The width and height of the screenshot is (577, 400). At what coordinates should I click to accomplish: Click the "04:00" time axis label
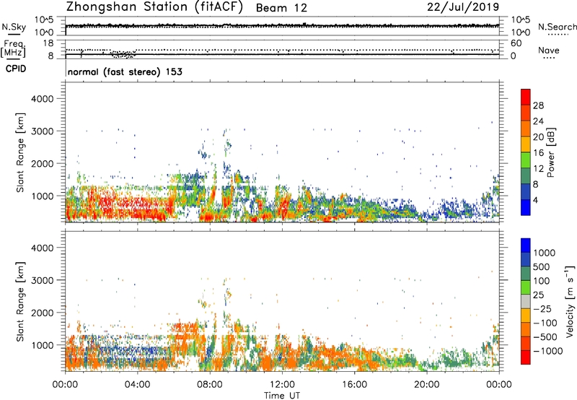click(x=138, y=385)
